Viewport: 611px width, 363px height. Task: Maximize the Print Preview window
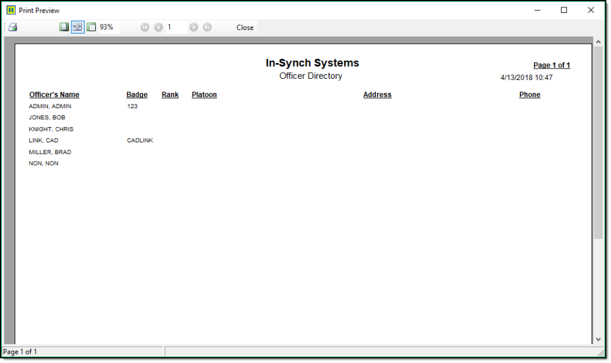564,10
